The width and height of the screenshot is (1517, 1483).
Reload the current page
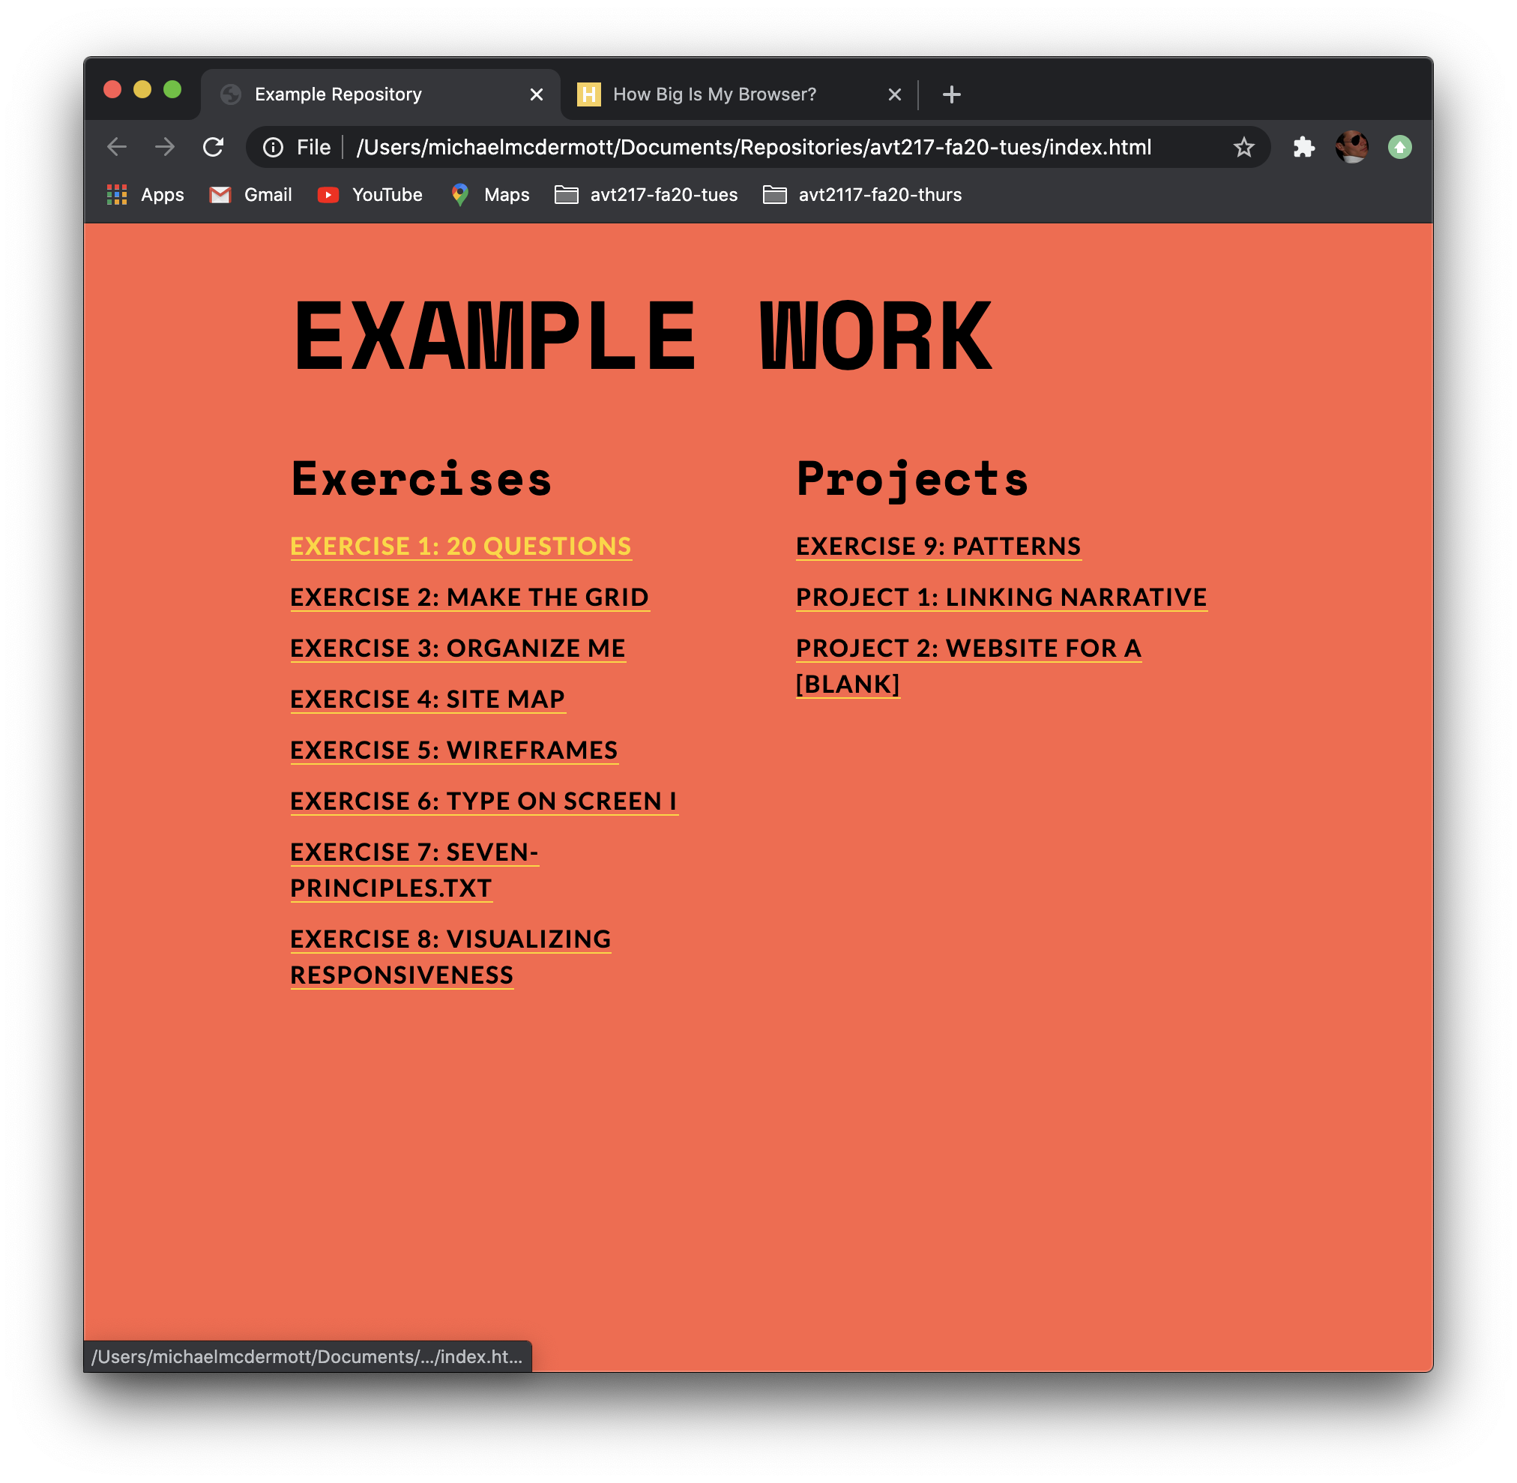click(x=214, y=147)
